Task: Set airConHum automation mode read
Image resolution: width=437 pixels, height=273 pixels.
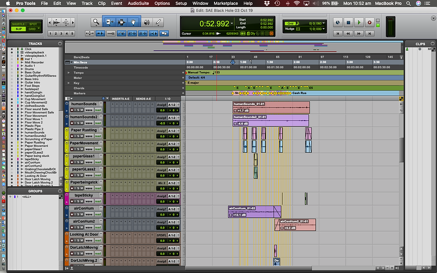Action: pyautogui.click(x=98, y=214)
